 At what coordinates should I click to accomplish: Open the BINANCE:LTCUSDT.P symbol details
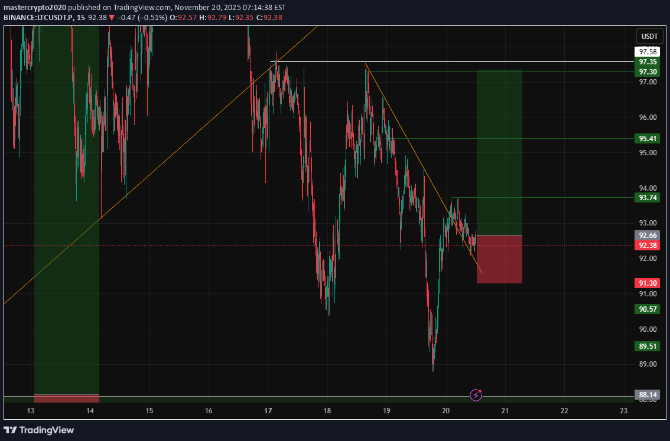click(34, 17)
